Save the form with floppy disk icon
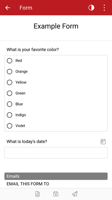112x200 pixels. [x=56, y=194]
